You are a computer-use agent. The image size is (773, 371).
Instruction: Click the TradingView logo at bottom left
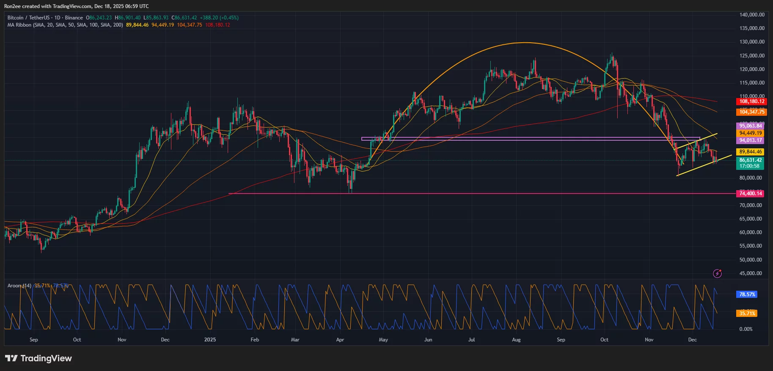pos(39,358)
